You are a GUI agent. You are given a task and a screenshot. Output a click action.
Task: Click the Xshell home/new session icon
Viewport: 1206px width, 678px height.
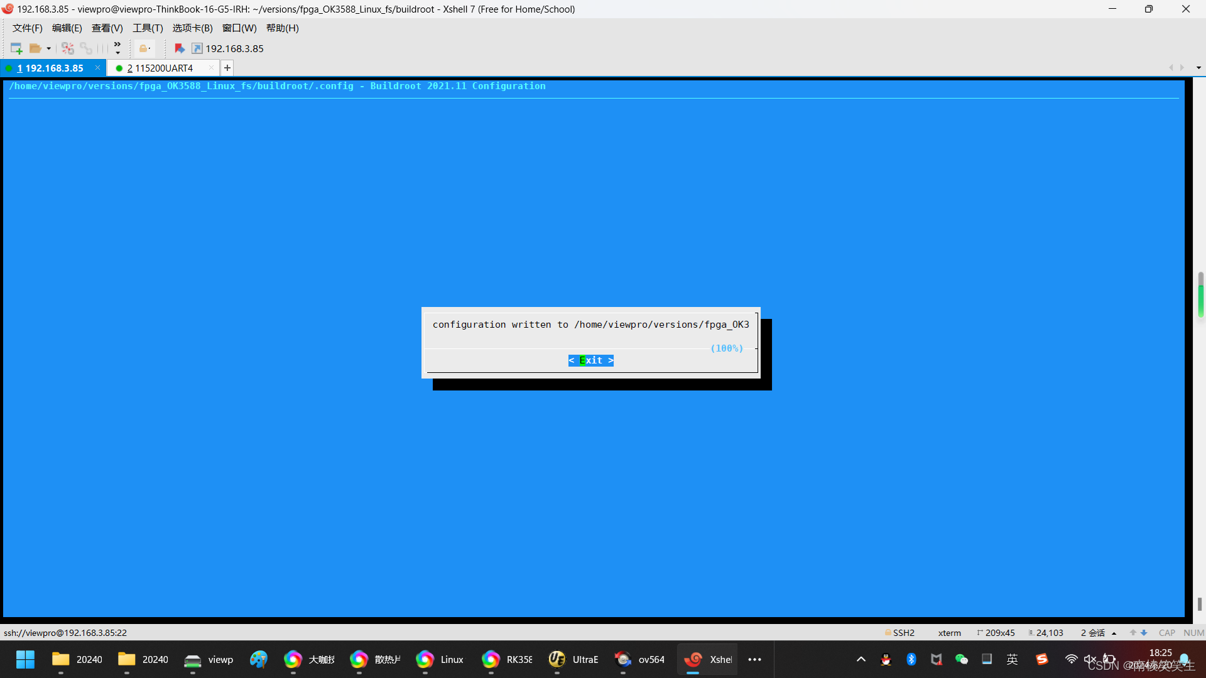click(x=15, y=47)
